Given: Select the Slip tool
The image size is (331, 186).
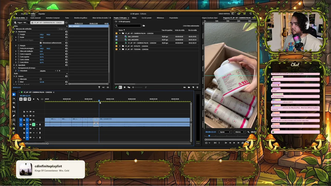Looking at the screenshot, I should [x=14, y=111].
